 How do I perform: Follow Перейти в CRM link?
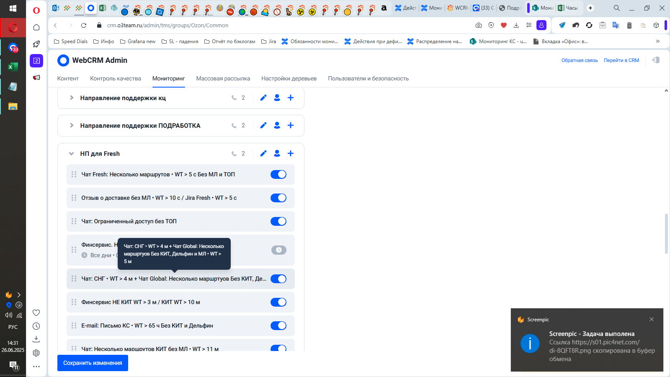621,60
